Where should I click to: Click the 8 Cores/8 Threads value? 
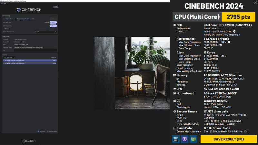pos(216,39)
